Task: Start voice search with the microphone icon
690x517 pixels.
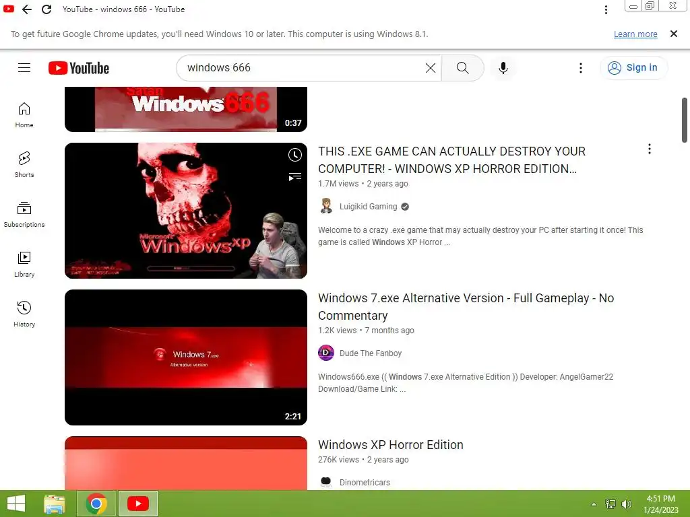Action: pyautogui.click(x=503, y=68)
